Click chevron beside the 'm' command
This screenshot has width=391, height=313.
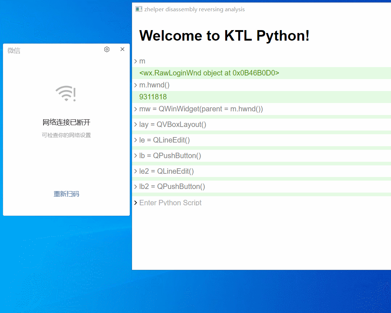pos(136,61)
